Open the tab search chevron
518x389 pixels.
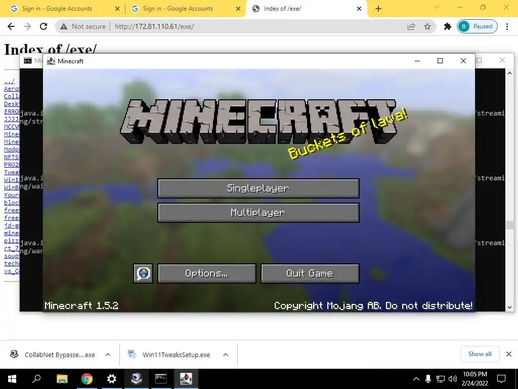point(437,7)
